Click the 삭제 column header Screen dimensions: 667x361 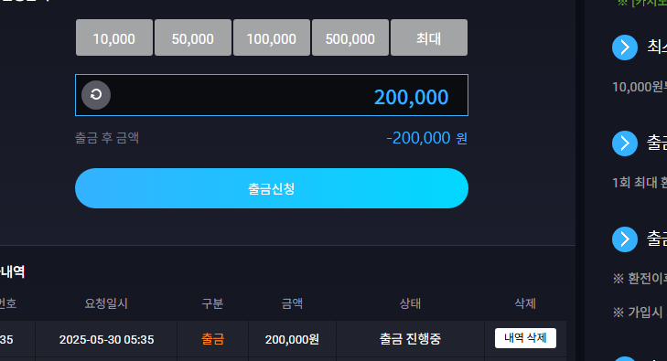[x=525, y=303]
